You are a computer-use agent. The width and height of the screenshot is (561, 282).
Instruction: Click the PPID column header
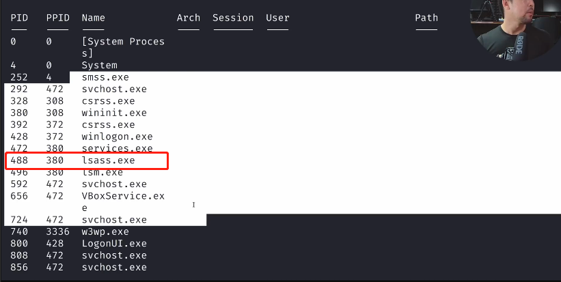coord(57,18)
